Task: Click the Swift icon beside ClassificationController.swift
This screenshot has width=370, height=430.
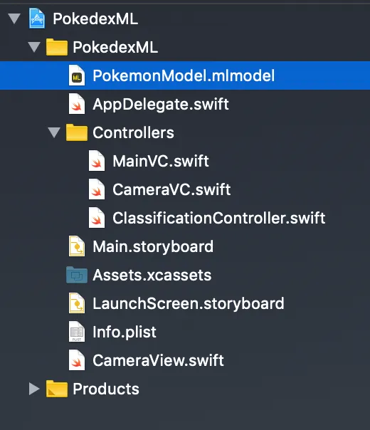Action: tap(97, 218)
